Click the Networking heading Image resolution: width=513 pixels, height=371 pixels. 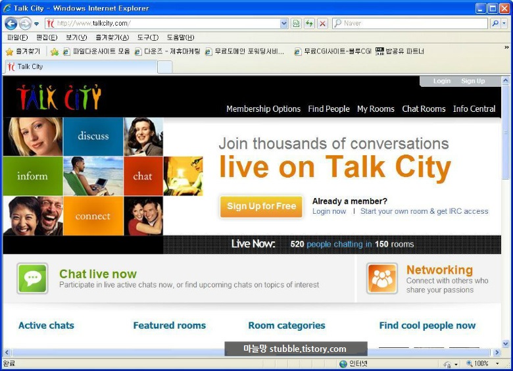click(x=439, y=270)
